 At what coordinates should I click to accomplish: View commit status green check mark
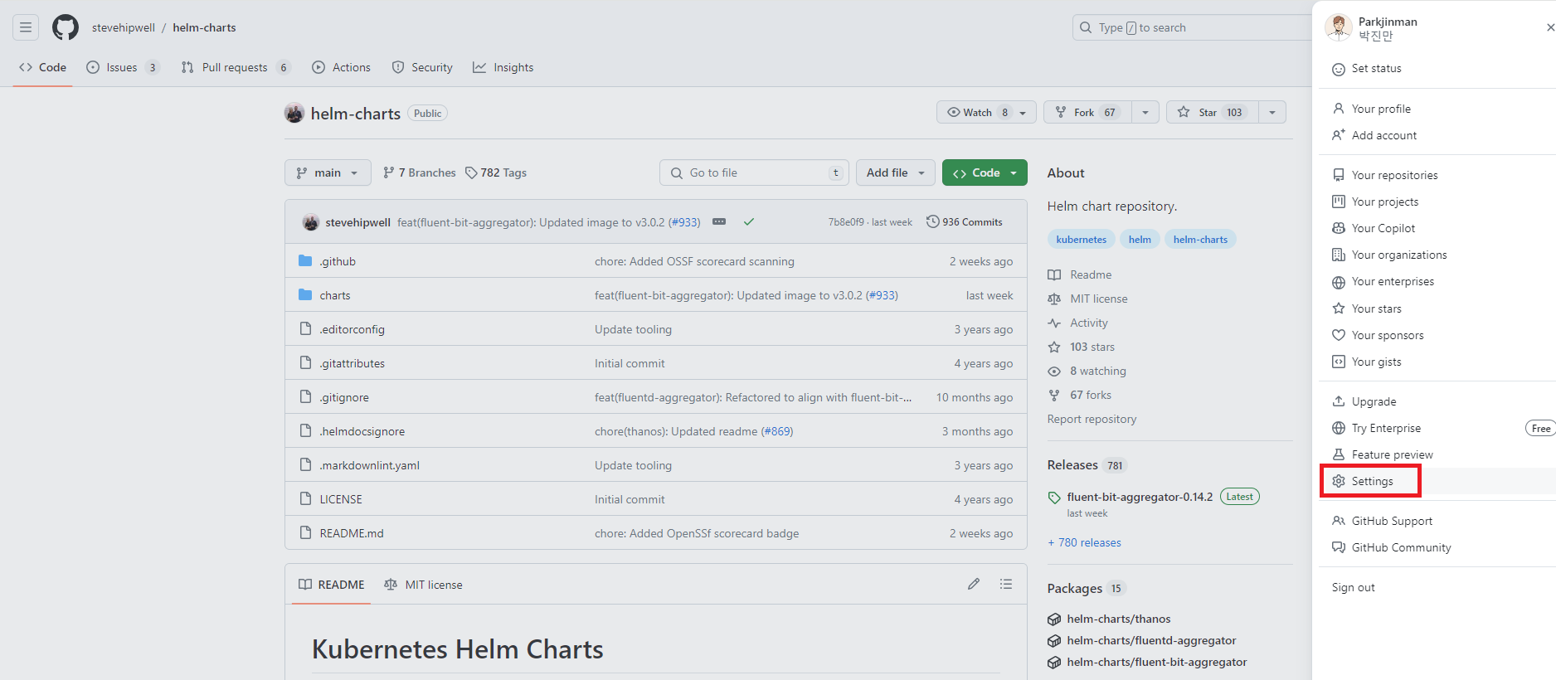[749, 221]
